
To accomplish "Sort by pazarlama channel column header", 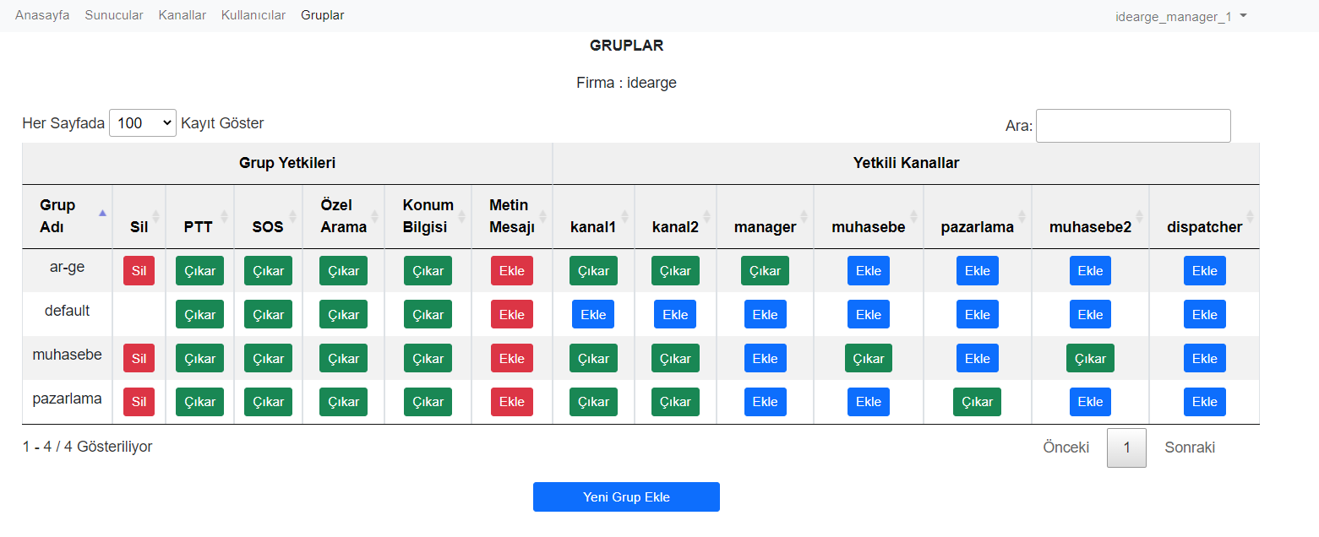I will tap(978, 216).
